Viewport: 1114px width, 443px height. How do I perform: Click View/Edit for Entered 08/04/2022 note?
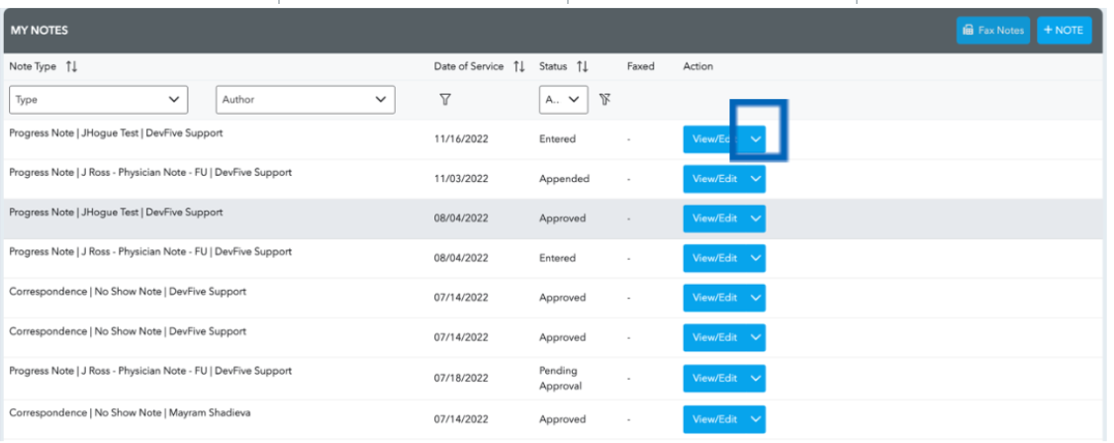tap(714, 258)
